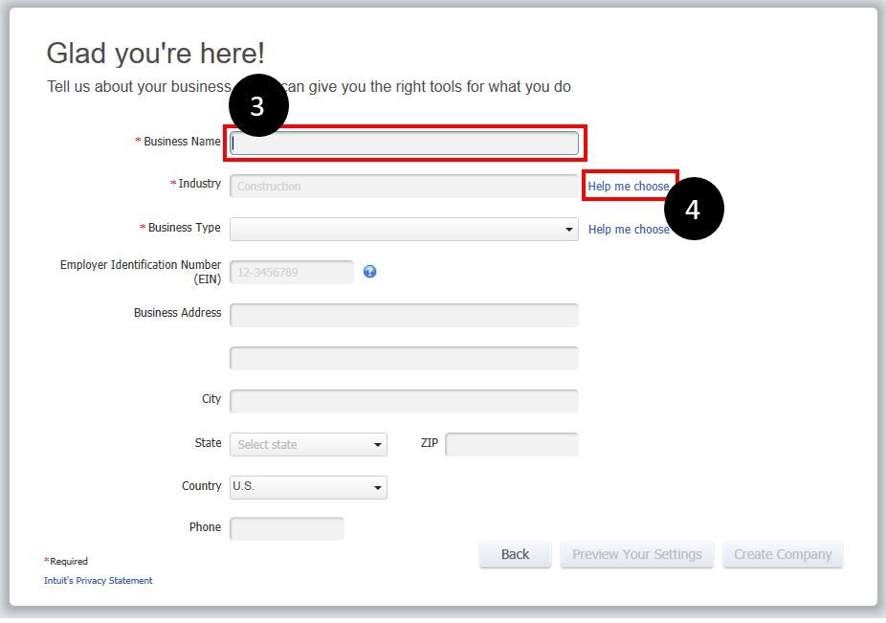Click the step 3 callout marker
This screenshot has height=623, width=886.
pos(257,106)
